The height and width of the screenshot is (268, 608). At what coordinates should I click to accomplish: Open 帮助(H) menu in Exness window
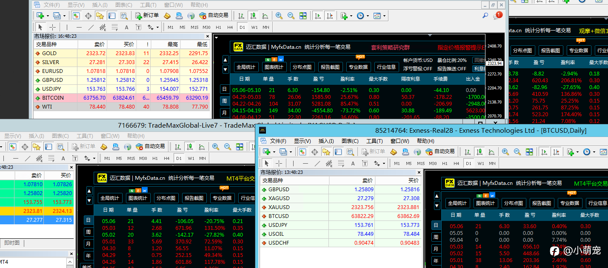425,141
